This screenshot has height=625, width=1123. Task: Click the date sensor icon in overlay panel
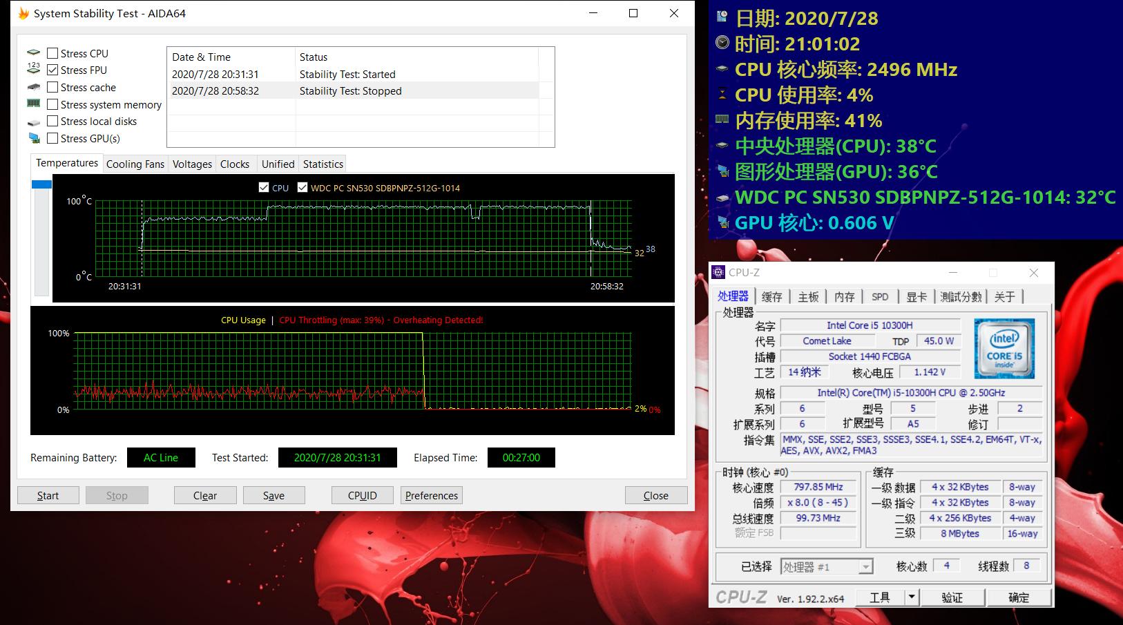pyautogui.click(x=722, y=17)
